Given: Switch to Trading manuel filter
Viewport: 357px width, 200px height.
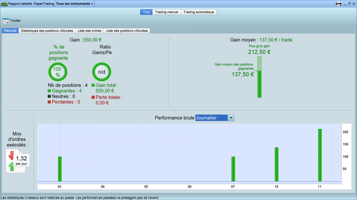Looking at the screenshot, I should click(166, 12).
